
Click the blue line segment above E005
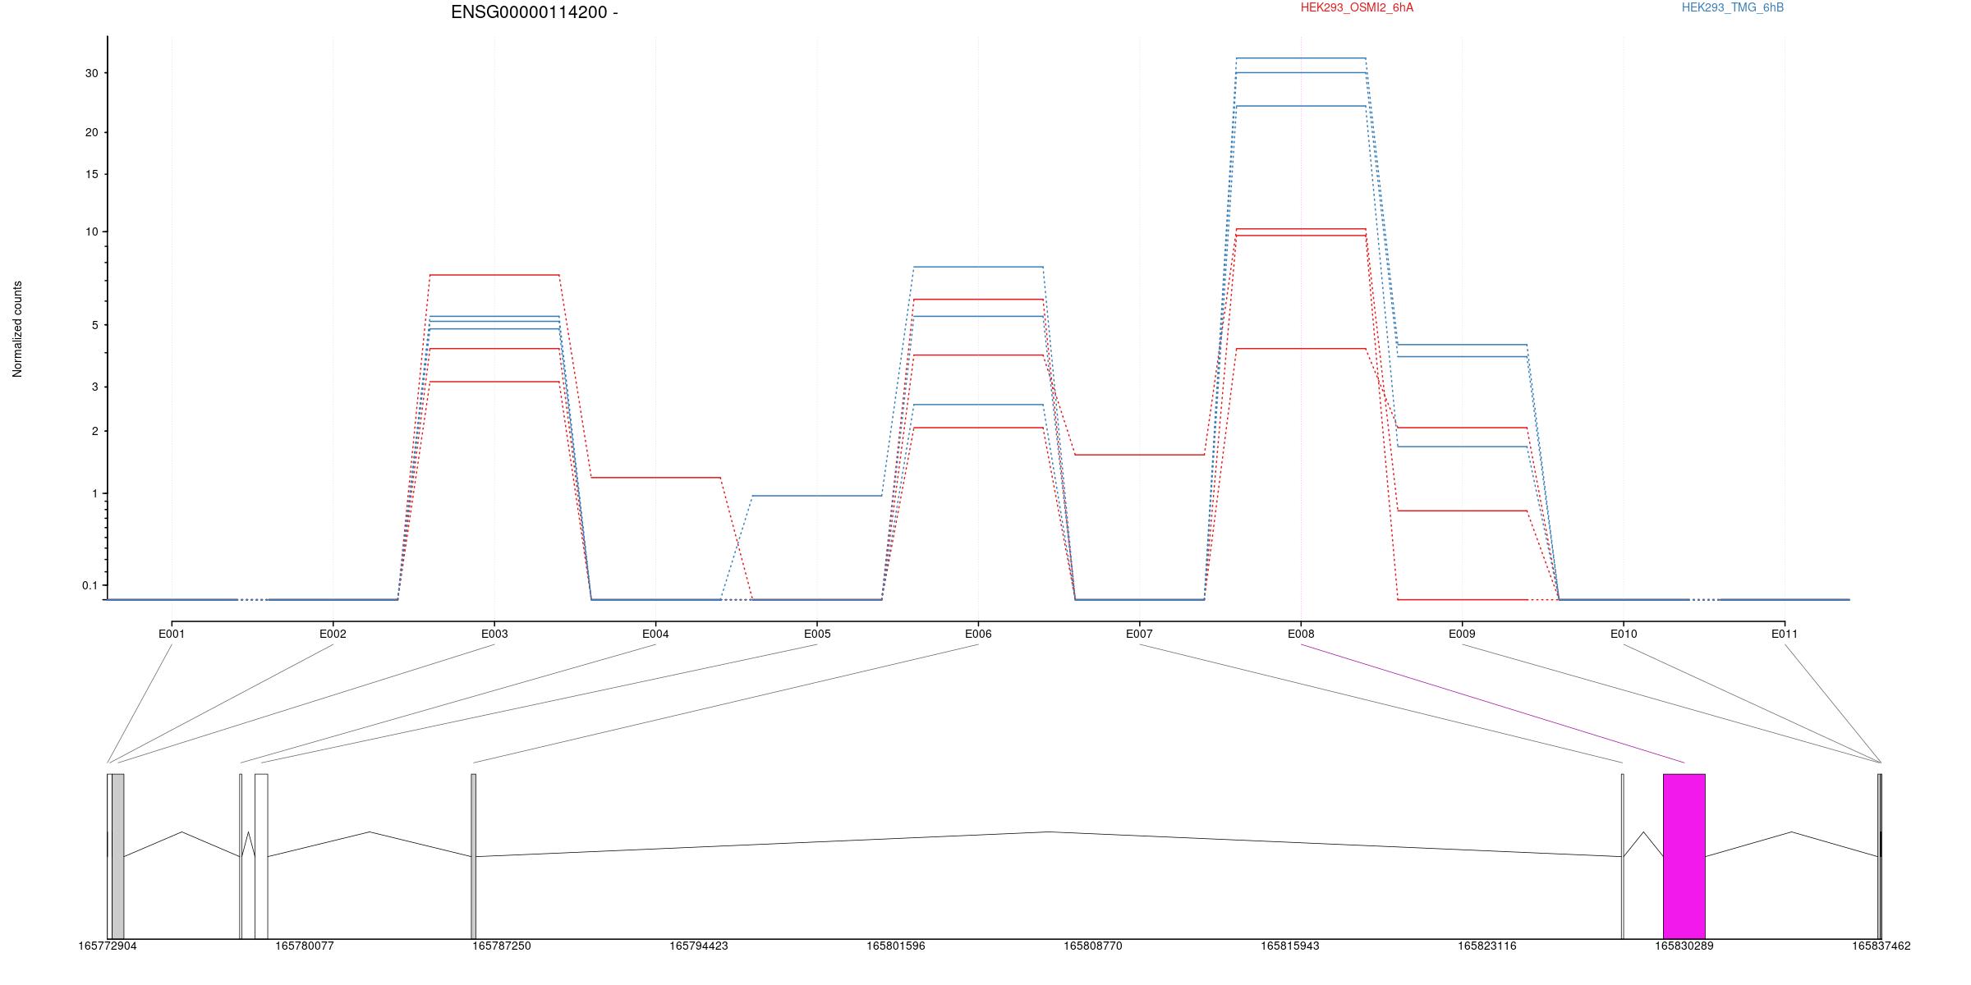tap(817, 496)
